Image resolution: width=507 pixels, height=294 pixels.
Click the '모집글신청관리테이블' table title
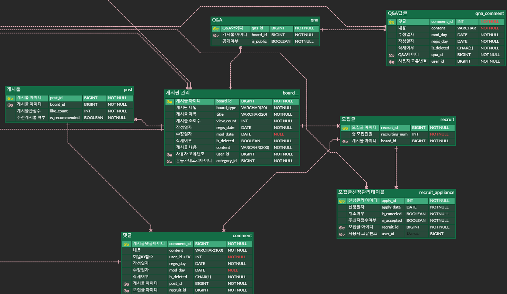(361, 192)
